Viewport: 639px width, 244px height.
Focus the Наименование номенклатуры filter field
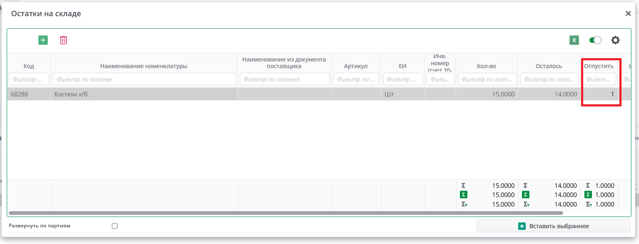(x=144, y=79)
